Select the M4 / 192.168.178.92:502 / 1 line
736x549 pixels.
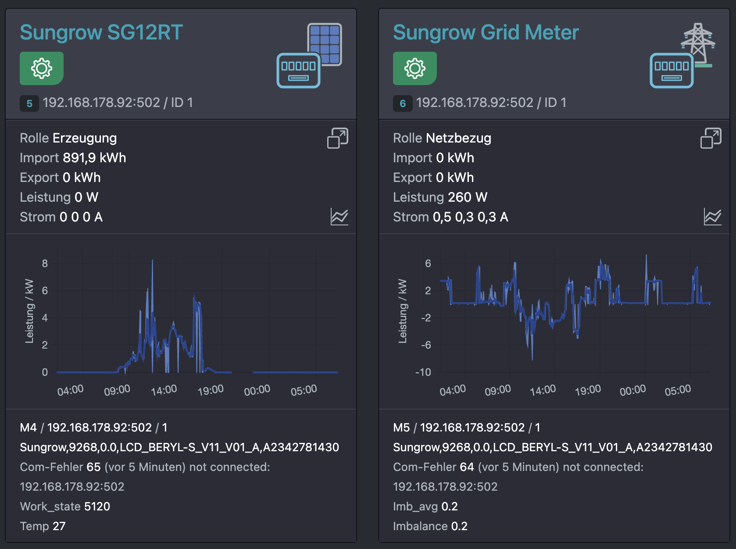click(x=93, y=428)
